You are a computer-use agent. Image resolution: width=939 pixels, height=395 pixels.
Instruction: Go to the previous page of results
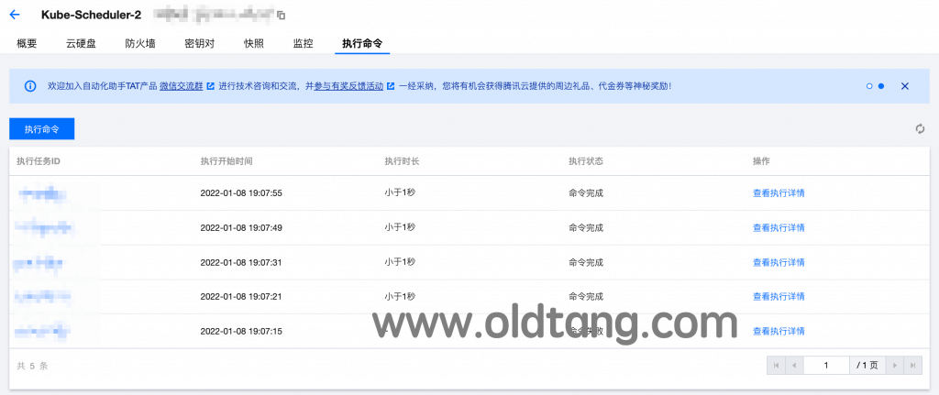tap(794, 365)
